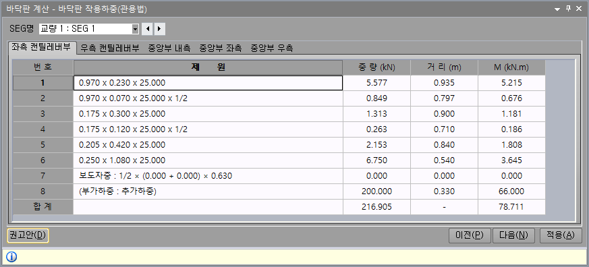Viewport: 589px width, 267px height.
Task: Click the (부가하중 : 추가하중) cell
Action: (208, 191)
